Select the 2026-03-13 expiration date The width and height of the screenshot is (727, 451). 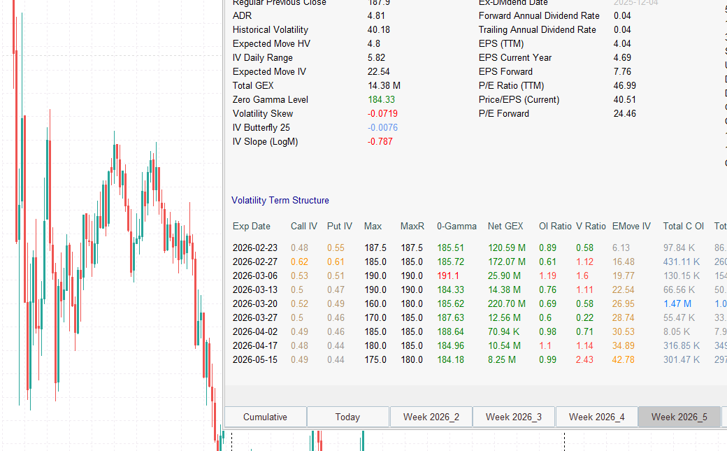(x=255, y=289)
